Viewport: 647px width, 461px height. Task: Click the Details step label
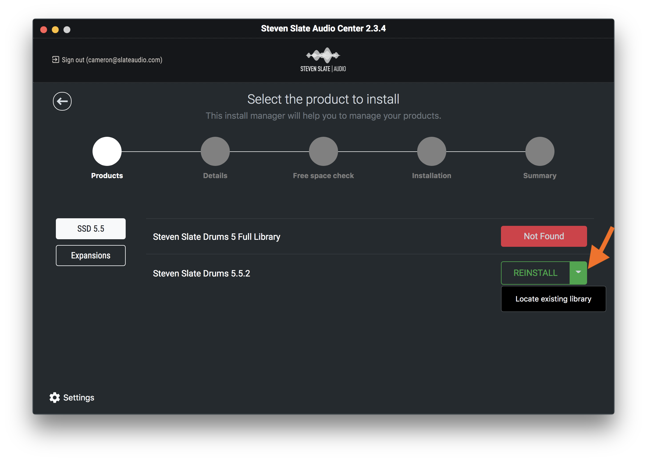tap(215, 175)
